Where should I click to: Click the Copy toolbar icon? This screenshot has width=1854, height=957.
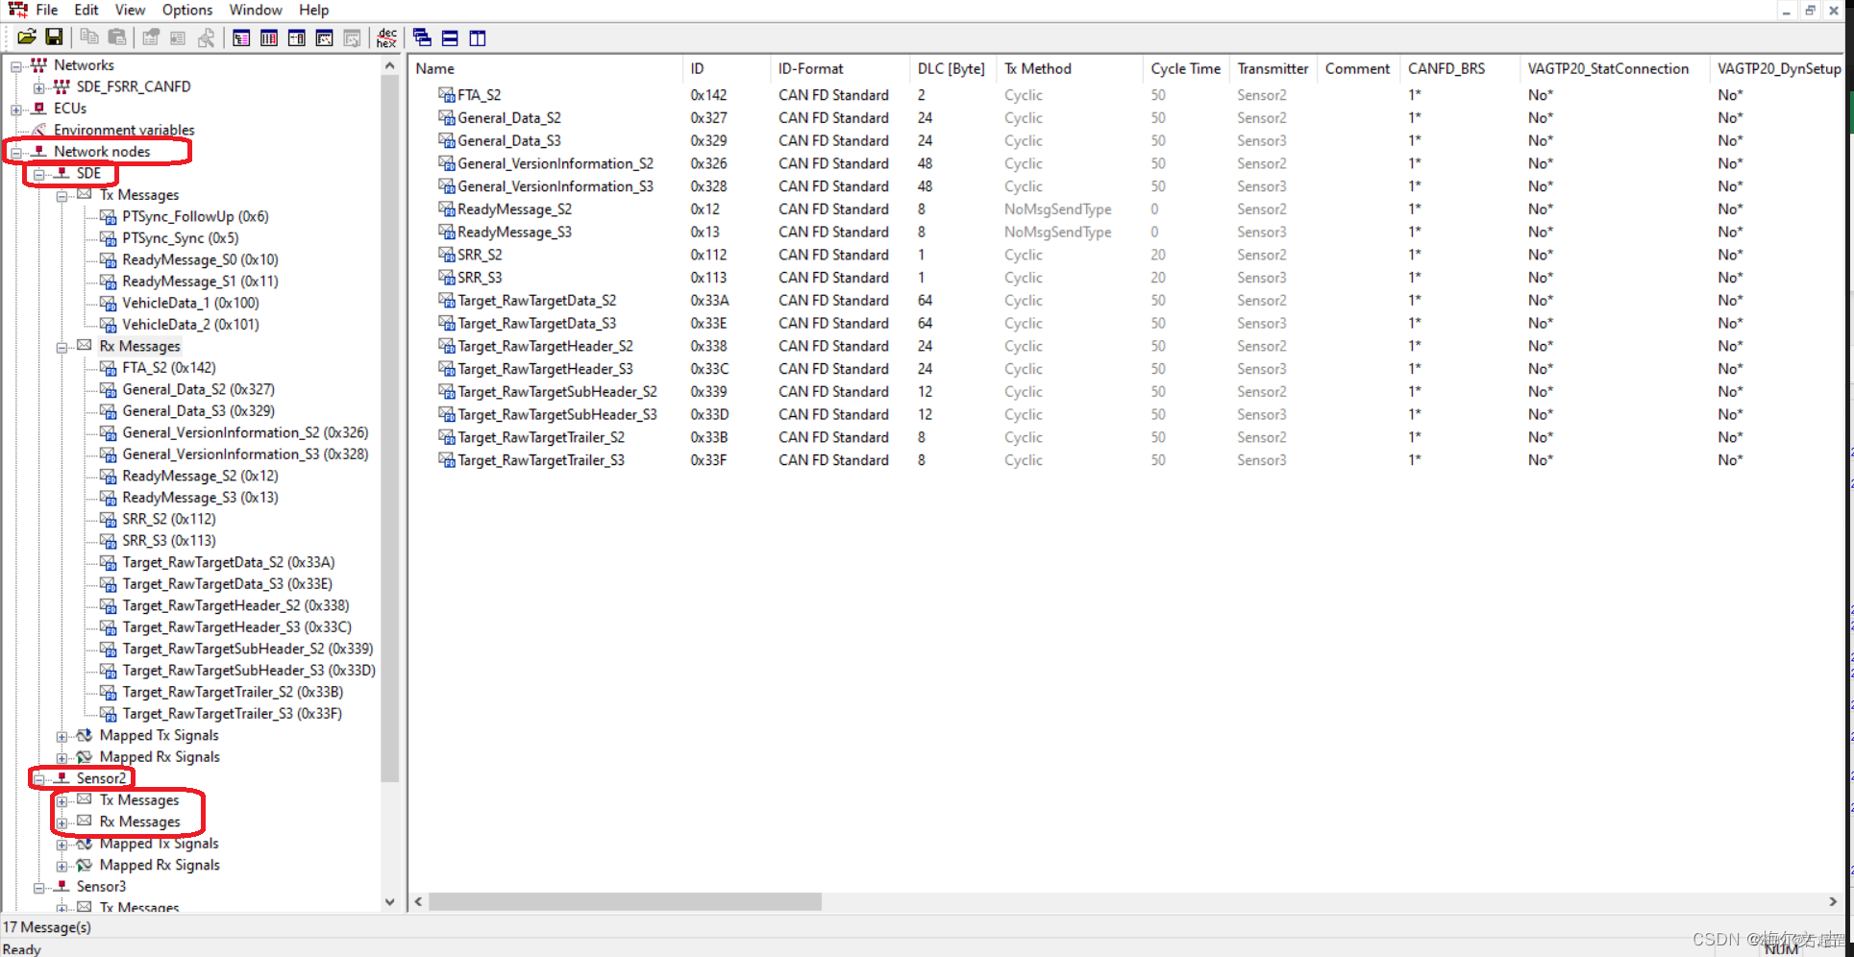tap(88, 37)
